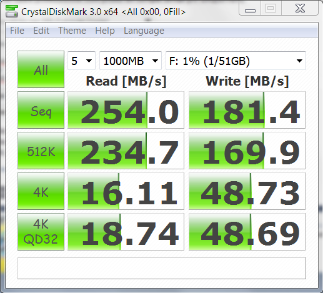323x293 pixels.
Task: Click the 4K read result 16.11
Action: click(x=126, y=191)
